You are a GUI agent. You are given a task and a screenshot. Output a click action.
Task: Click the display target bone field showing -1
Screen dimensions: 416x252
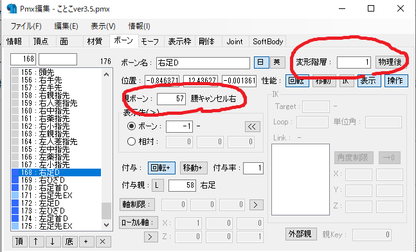[179, 126]
